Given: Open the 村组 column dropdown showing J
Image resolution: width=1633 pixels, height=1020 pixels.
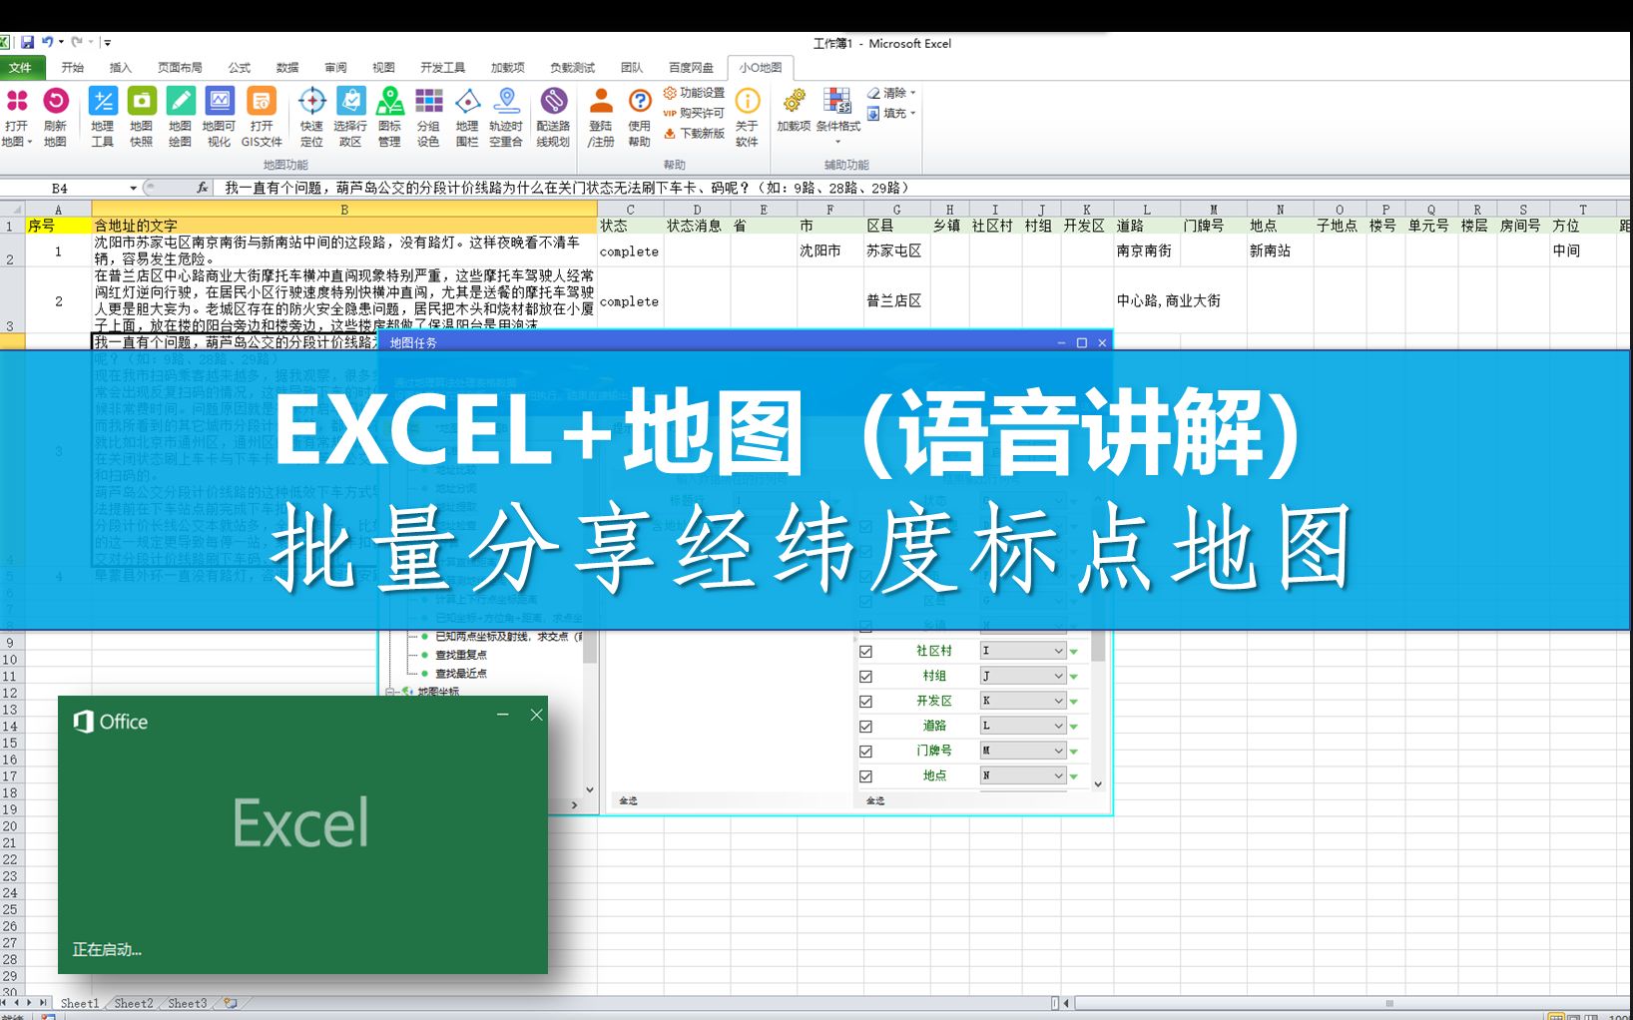Looking at the screenshot, I should (x=1023, y=676).
